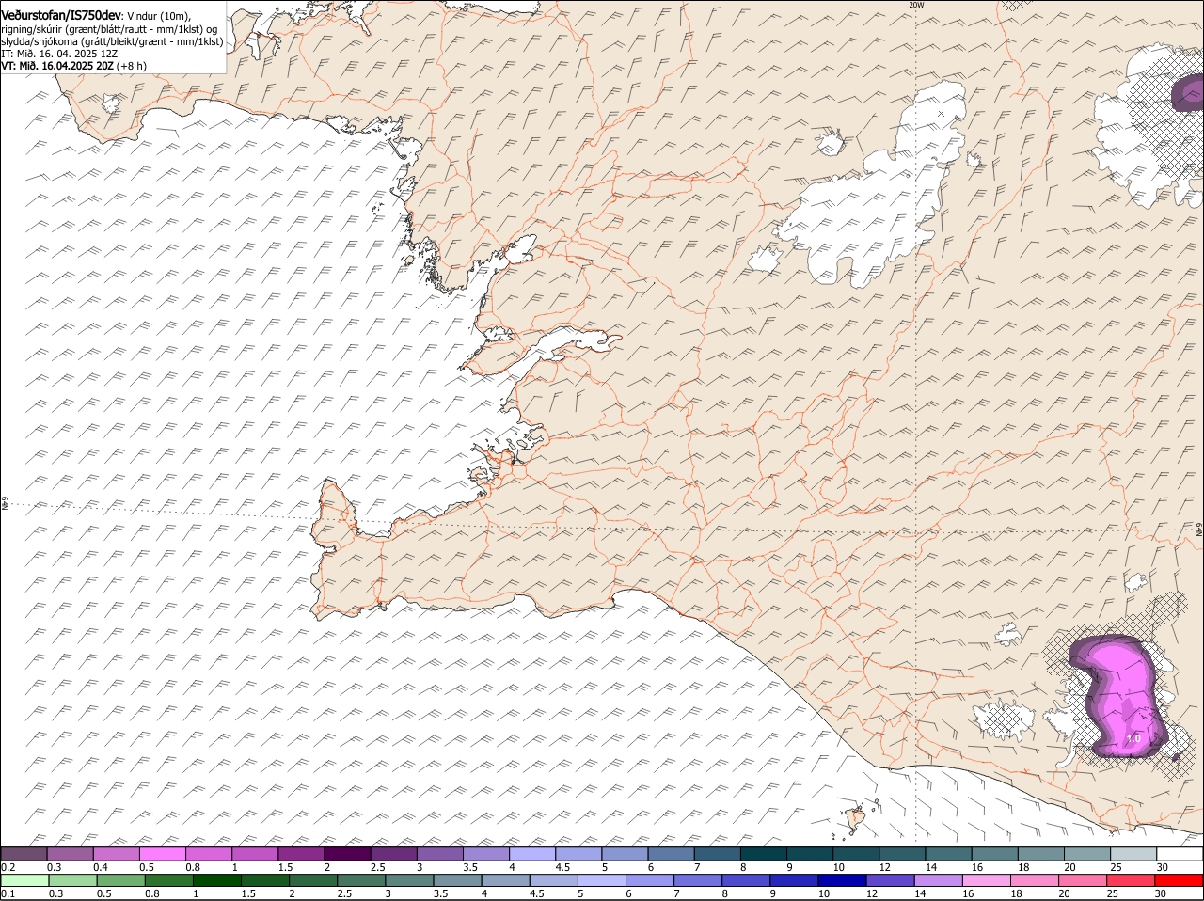This screenshot has width=1204, height=901.
Task: Click the dark purple precipitation patch at the top right
Action: tap(1190, 93)
